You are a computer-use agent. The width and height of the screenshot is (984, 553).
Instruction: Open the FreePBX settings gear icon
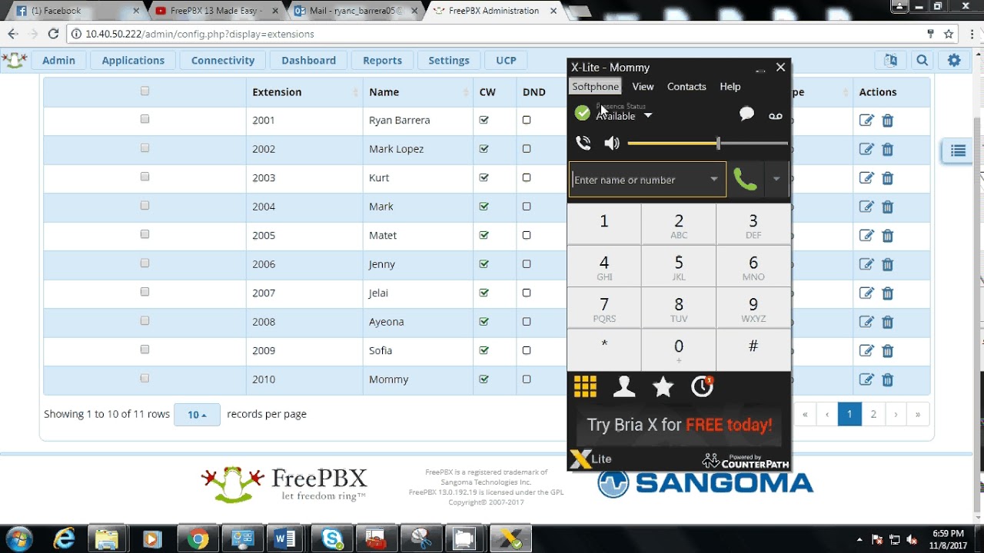tap(954, 61)
